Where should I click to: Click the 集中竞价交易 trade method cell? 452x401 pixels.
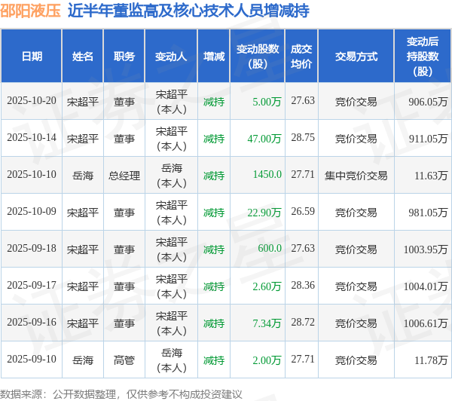click(356, 176)
